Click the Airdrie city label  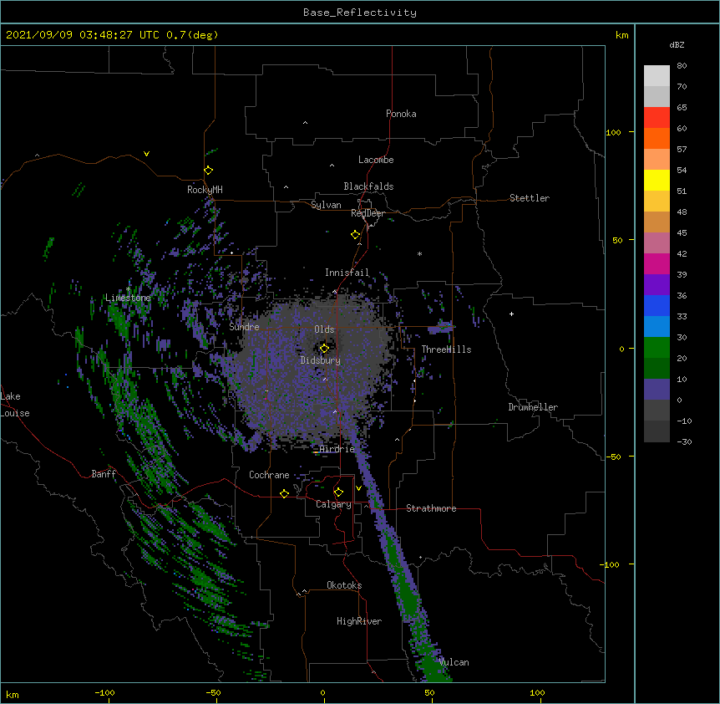coord(337,449)
